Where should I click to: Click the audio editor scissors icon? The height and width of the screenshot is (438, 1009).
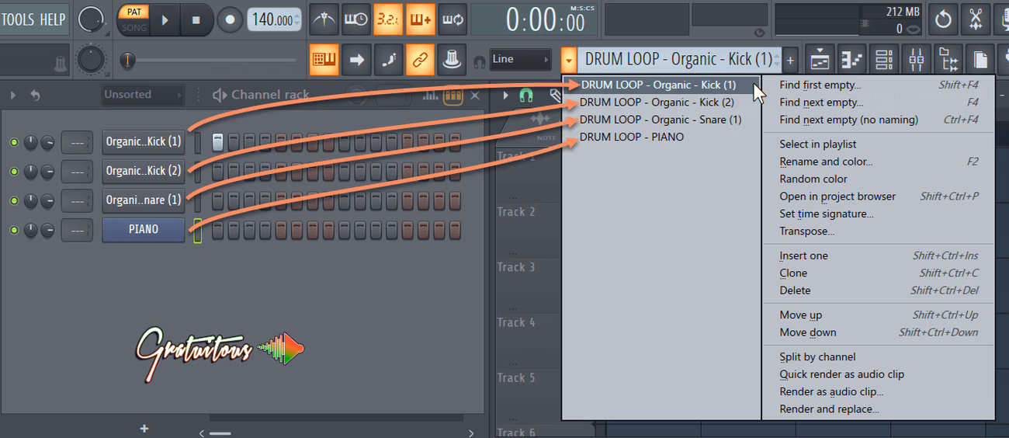(975, 19)
